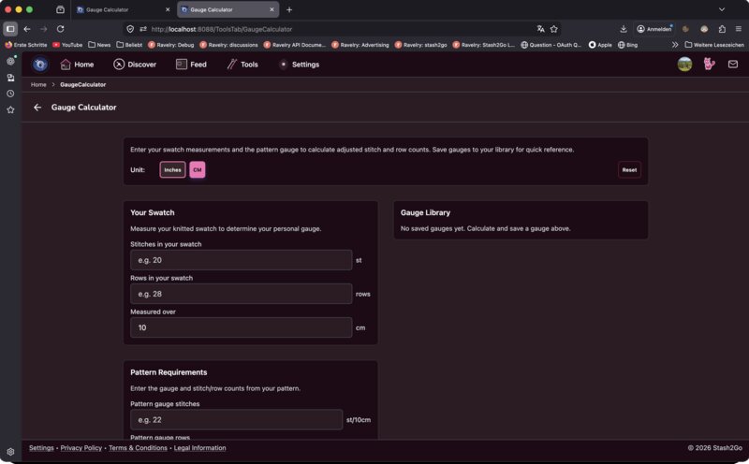Click the Stash2Go logo icon in navbar
This screenshot has height=464, width=749.
tap(40, 65)
